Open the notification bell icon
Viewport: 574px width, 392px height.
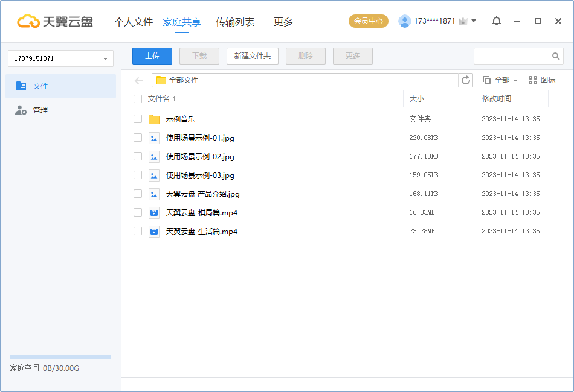click(x=497, y=21)
